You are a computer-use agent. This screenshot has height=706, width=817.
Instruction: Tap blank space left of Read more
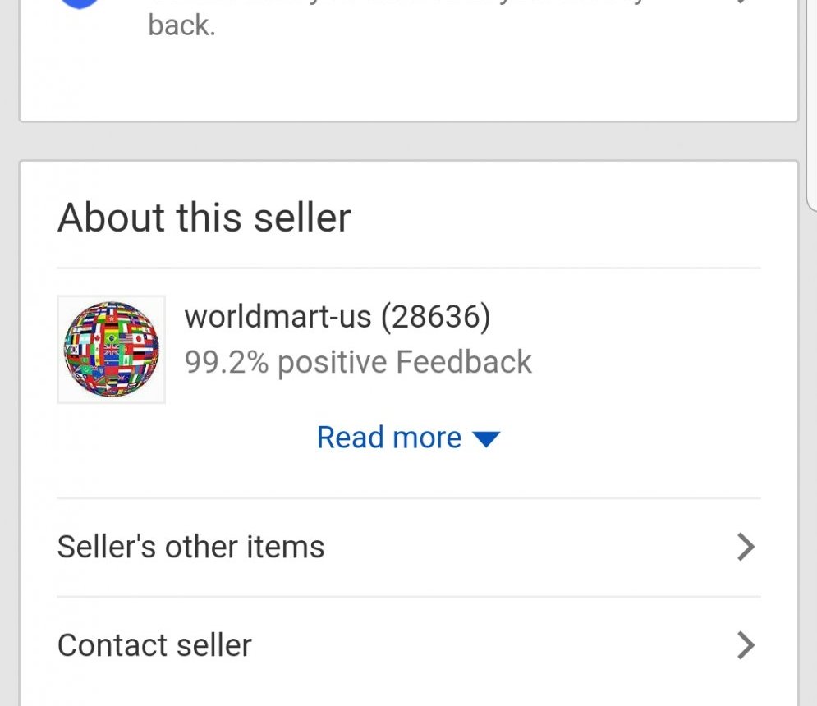(181, 438)
